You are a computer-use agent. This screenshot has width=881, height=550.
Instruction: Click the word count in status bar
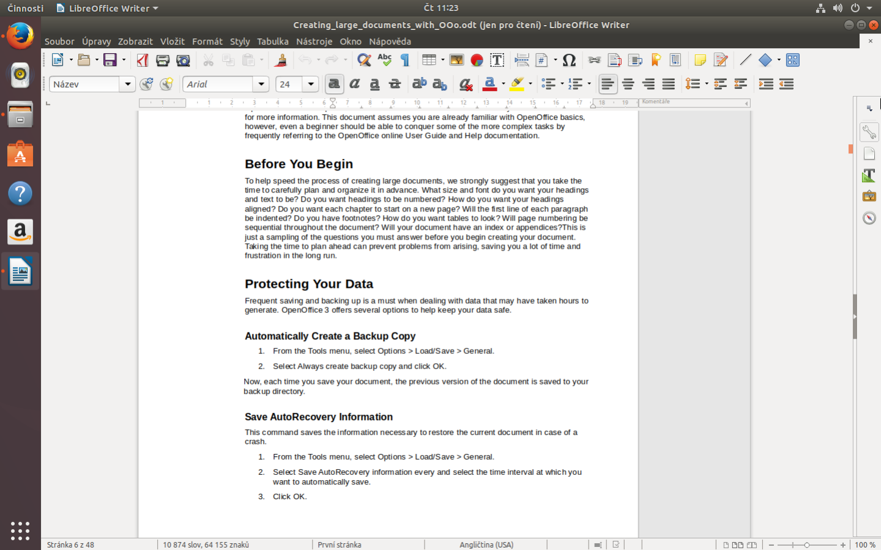coord(206,544)
